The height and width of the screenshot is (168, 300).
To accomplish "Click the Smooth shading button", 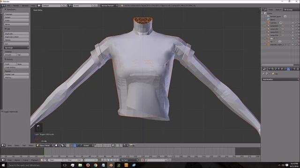I will pos(10,55).
